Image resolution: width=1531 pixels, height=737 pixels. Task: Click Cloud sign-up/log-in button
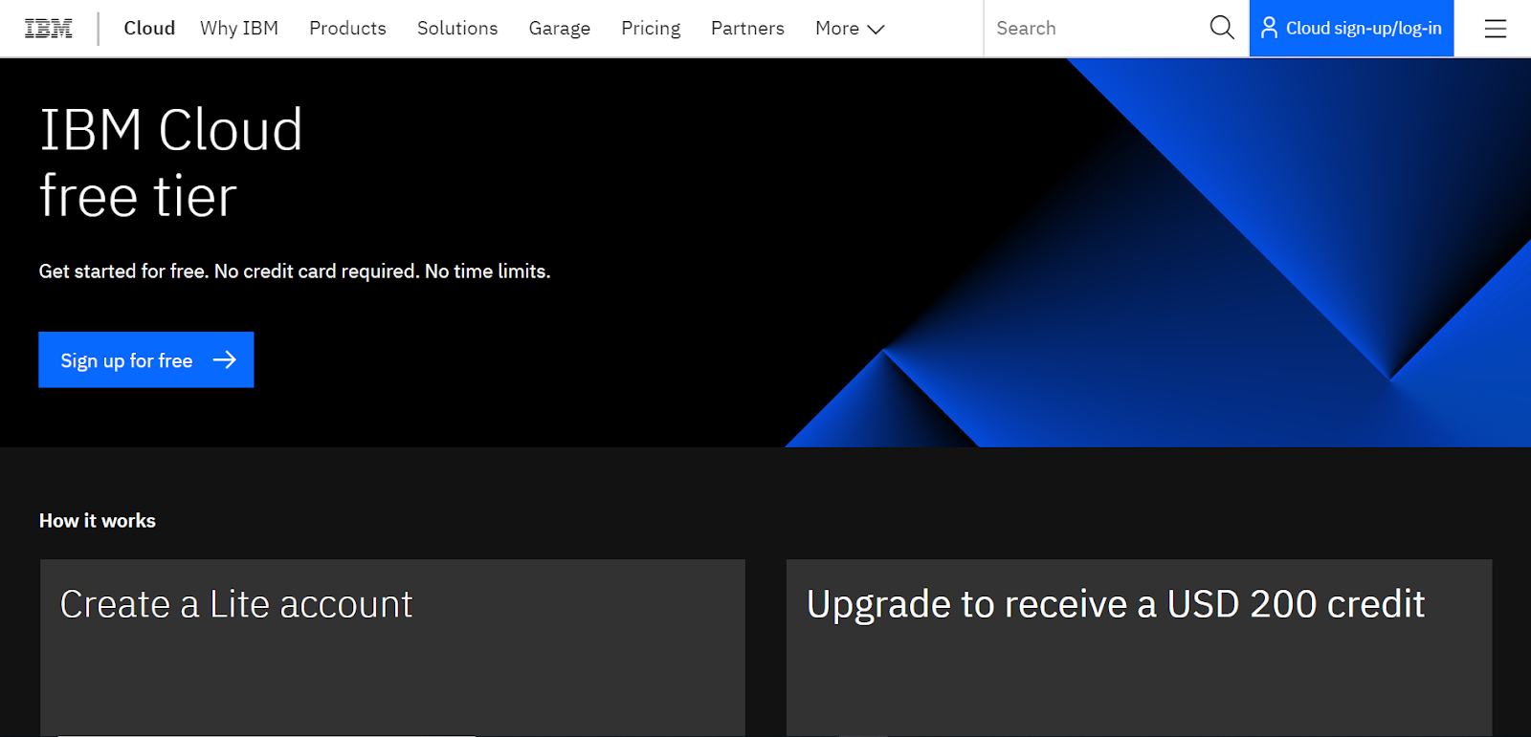coord(1351,29)
